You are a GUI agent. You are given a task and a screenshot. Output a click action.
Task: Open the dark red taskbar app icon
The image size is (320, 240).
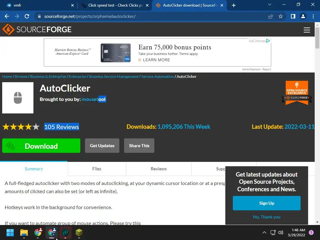pos(65,232)
